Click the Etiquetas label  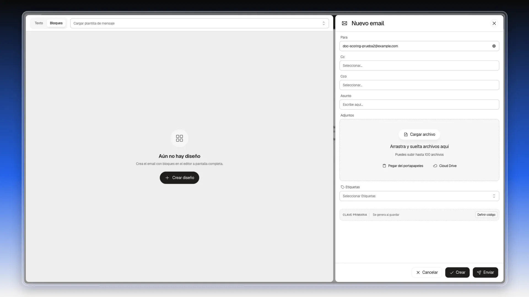click(353, 187)
